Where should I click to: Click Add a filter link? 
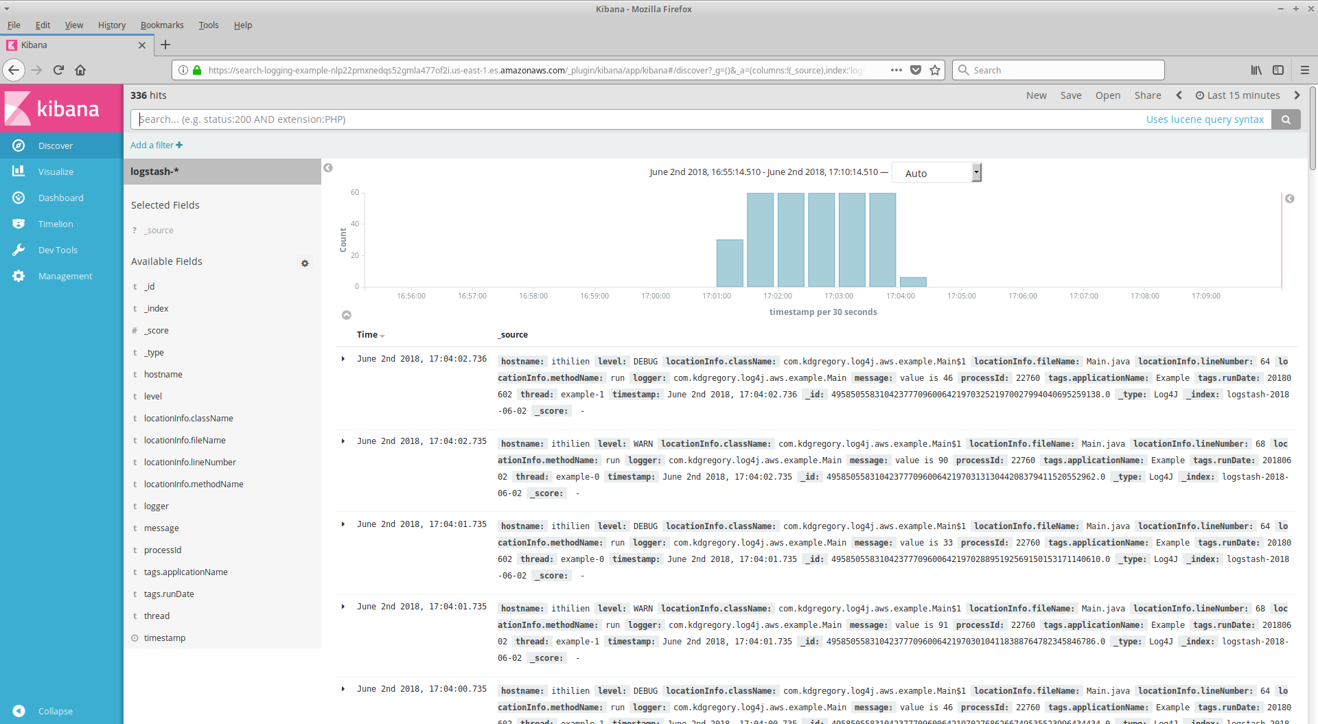click(x=157, y=145)
